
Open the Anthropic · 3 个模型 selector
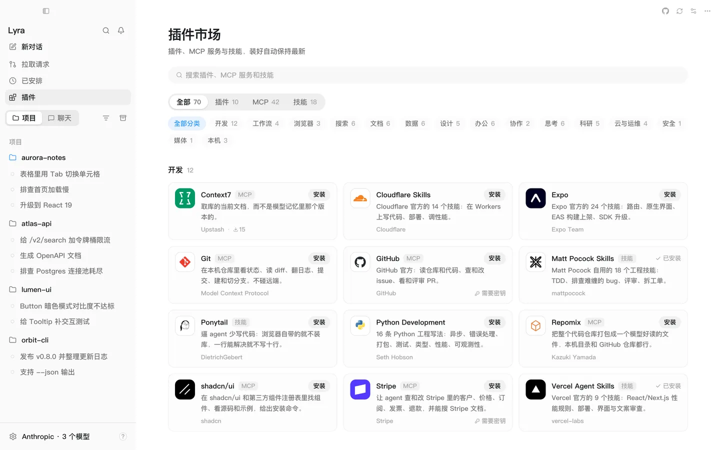(55, 436)
